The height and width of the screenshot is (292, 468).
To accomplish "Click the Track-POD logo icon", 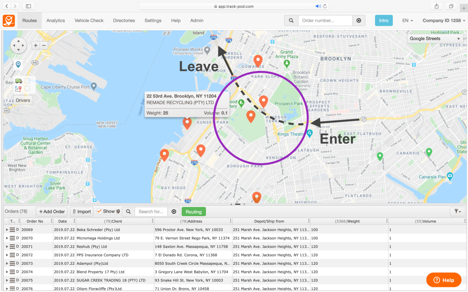I will 9,21.
